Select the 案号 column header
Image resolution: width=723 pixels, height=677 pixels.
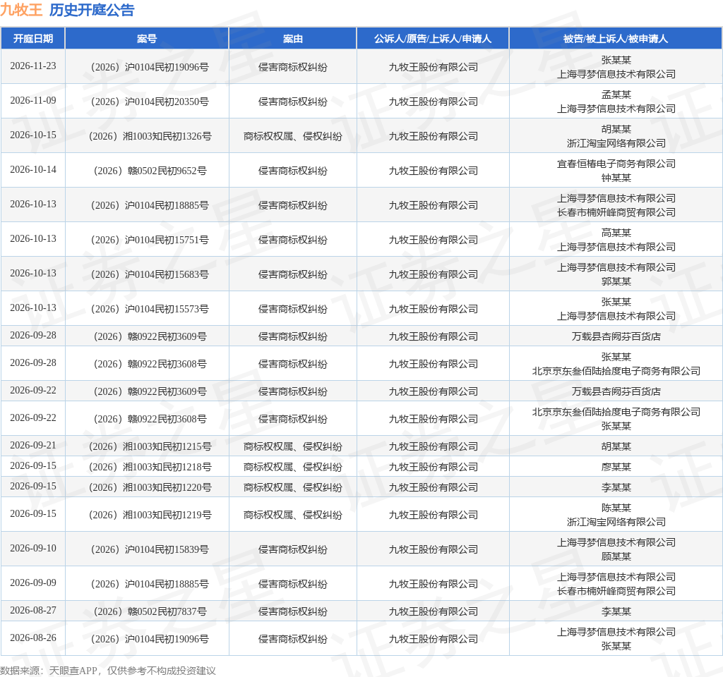coord(147,39)
